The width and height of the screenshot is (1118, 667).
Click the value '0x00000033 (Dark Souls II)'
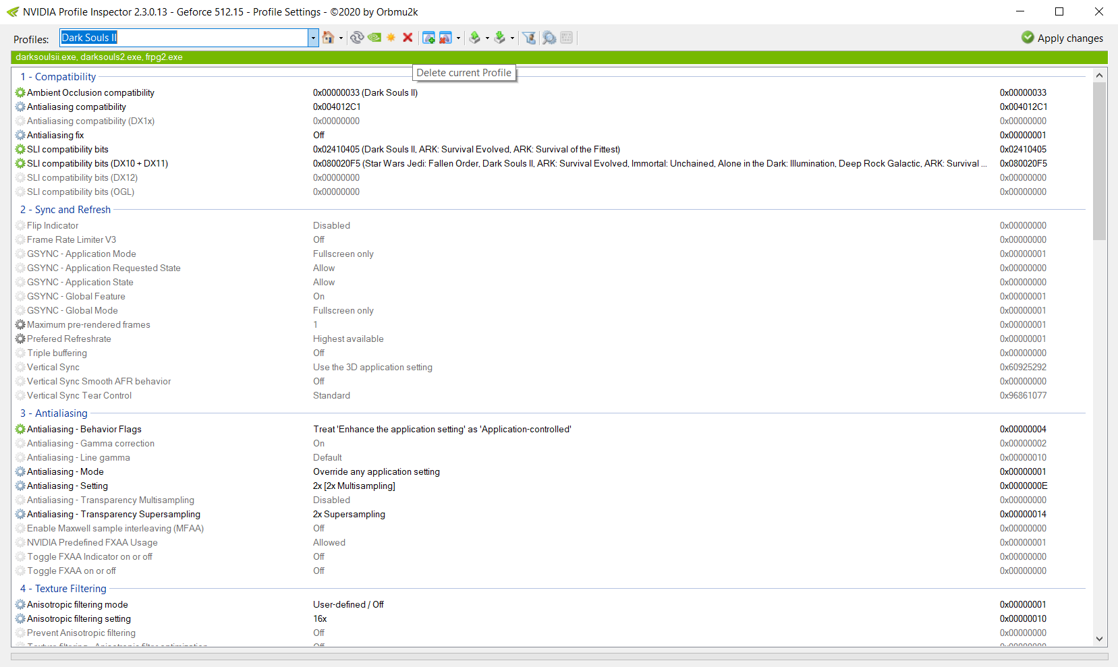[365, 92]
